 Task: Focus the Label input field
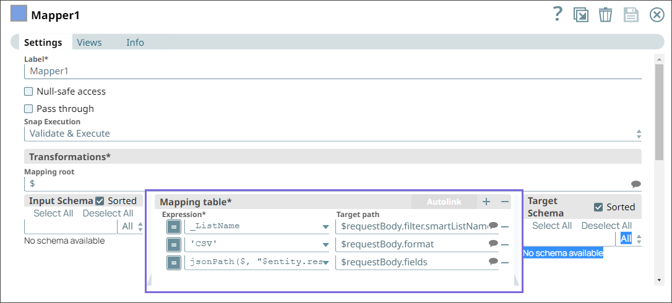(332, 71)
